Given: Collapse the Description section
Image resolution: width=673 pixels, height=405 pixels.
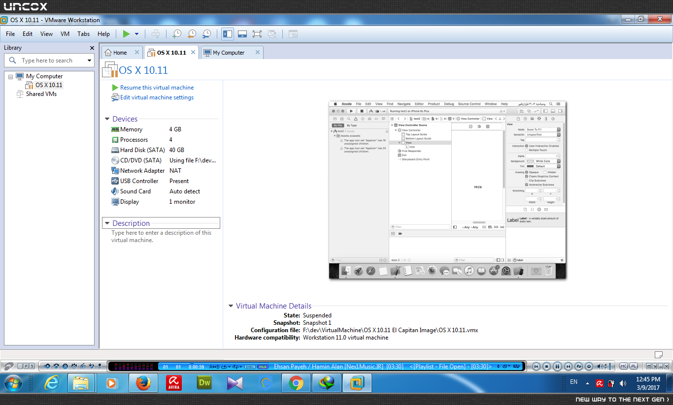Looking at the screenshot, I should (107, 223).
